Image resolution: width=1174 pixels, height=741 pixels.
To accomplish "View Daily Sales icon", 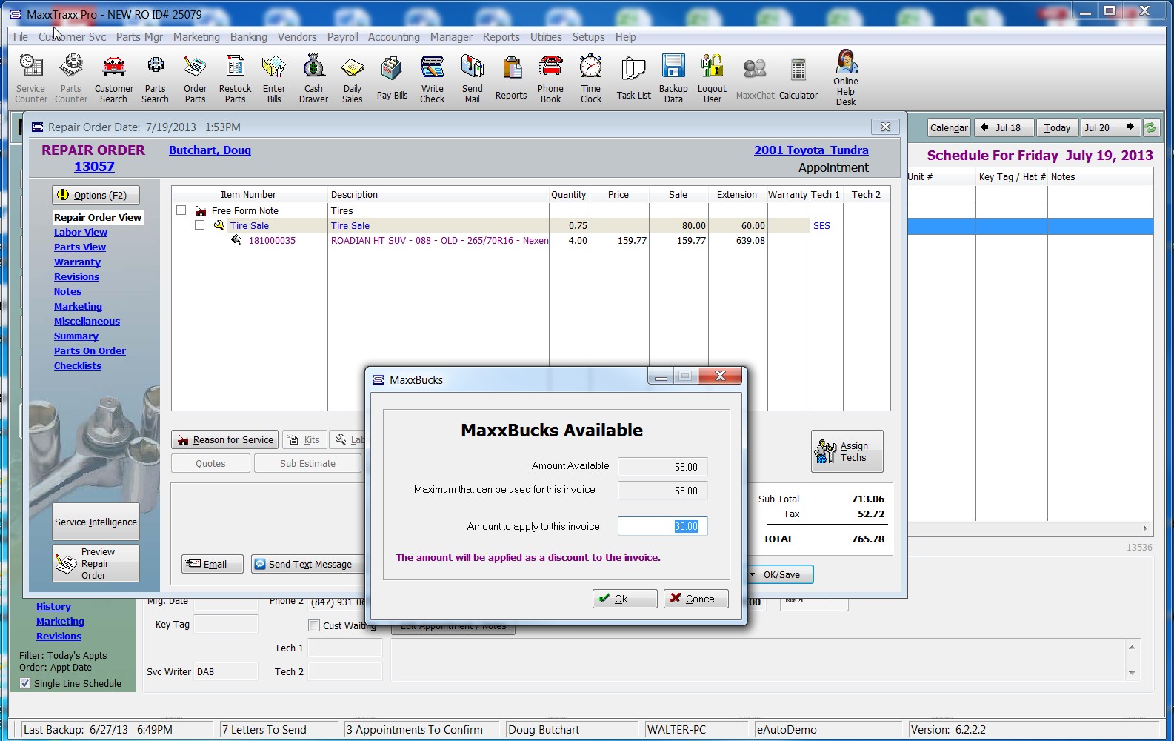I will 353,79.
